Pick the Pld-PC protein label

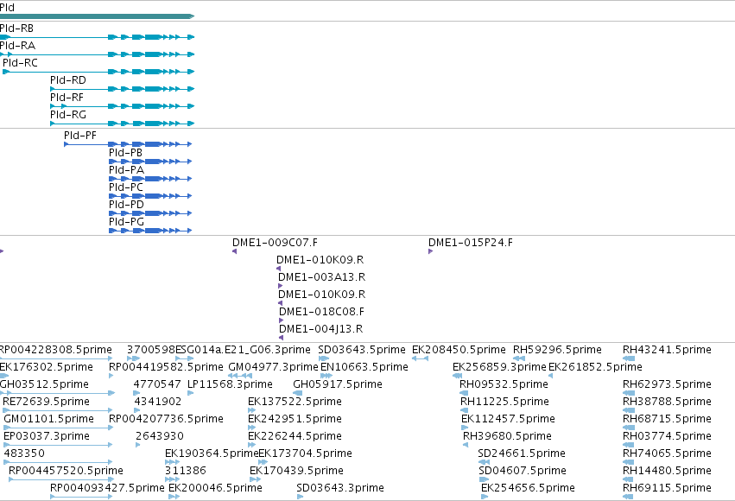pyautogui.click(x=126, y=188)
